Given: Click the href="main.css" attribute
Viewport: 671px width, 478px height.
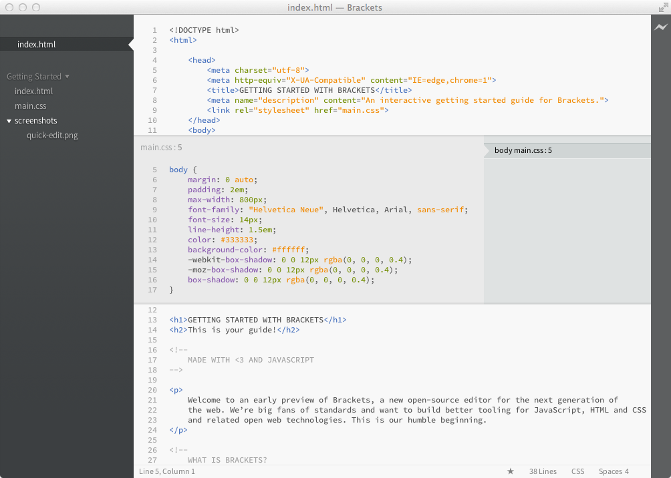Looking at the screenshot, I should [x=349, y=110].
